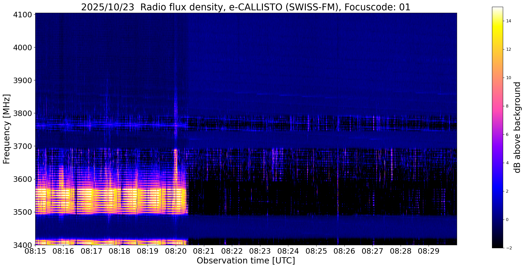Viewport: 525px width, 268px height.
Task: Click the 08:17 time tick label
Action: tap(91, 251)
